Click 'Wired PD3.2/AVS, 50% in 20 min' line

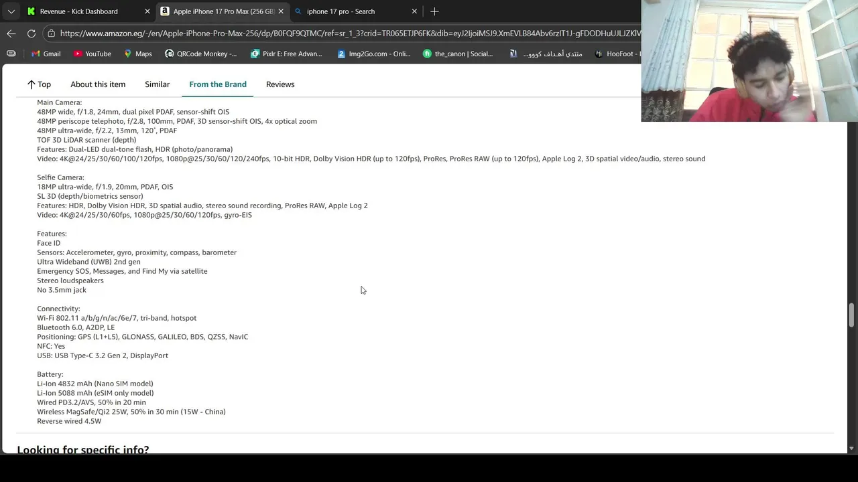click(91, 402)
